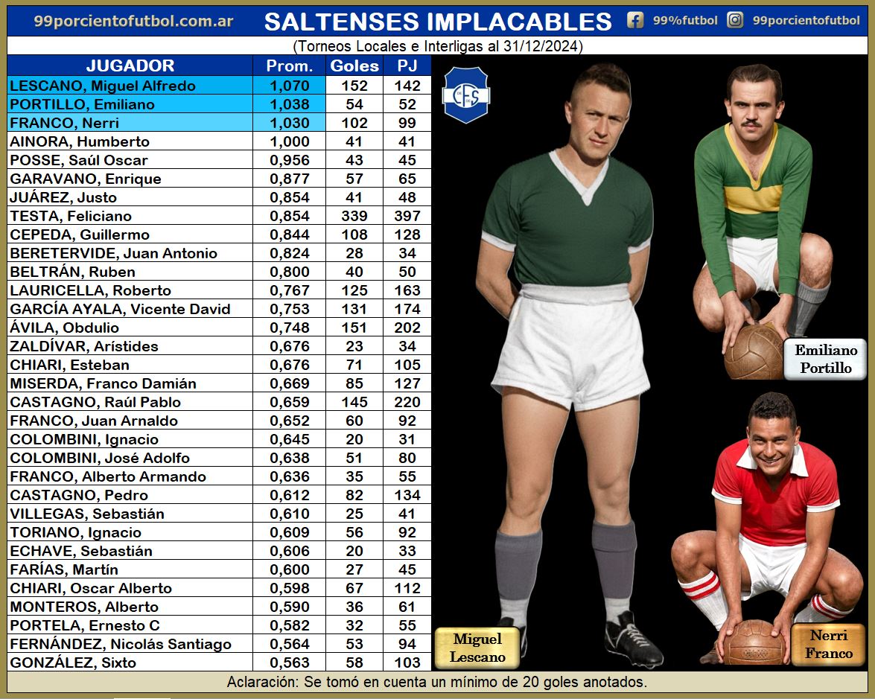
Task: Click Testa's 339 goals cell
Action: pyautogui.click(x=354, y=216)
